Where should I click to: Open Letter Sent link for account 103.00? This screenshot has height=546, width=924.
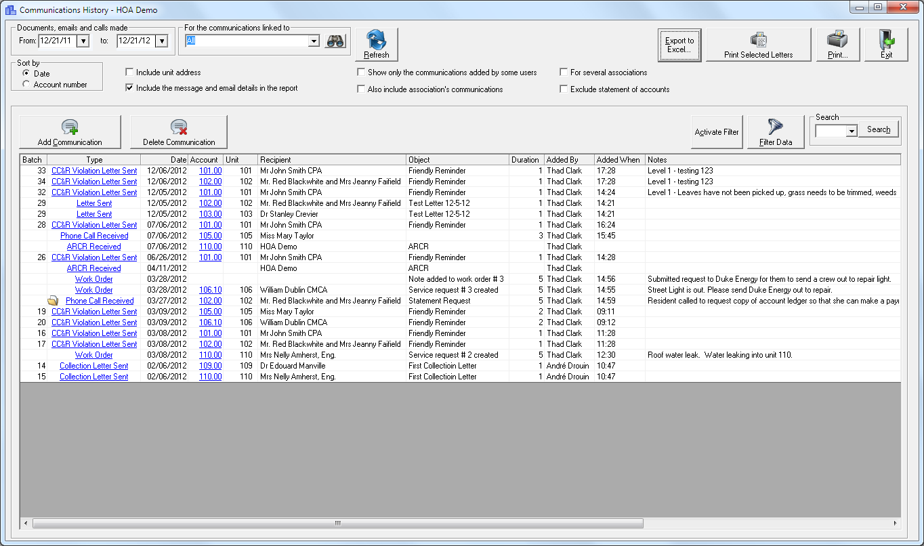pos(94,214)
